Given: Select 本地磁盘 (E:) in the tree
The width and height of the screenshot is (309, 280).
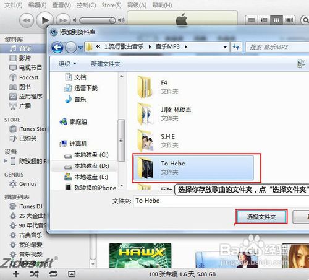Looking at the screenshot, I should pos(86,177).
